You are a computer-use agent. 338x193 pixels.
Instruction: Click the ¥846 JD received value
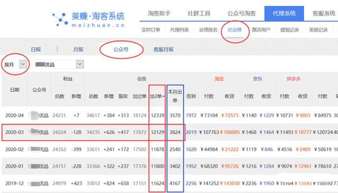click(267, 149)
